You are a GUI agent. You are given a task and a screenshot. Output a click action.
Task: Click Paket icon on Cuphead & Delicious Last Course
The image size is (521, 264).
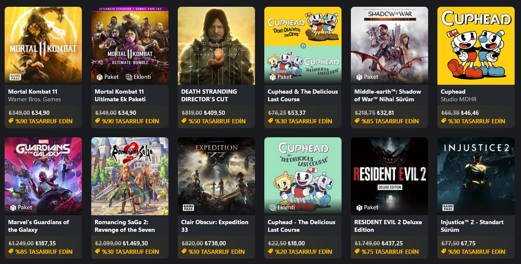[x=273, y=77]
